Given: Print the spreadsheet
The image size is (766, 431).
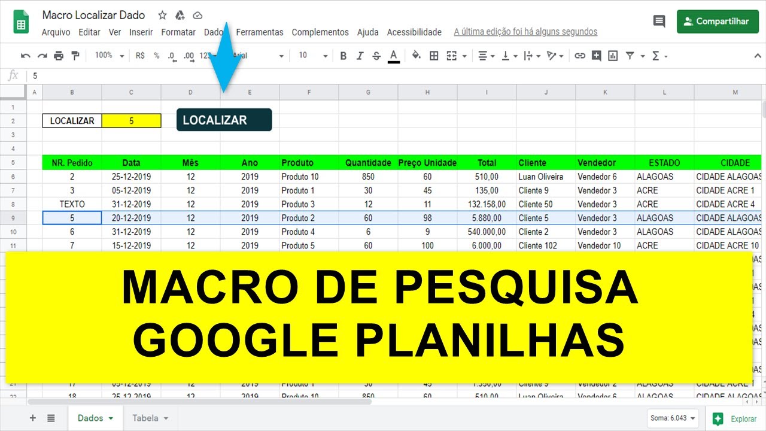Looking at the screenshot, I should pos(59,56).
